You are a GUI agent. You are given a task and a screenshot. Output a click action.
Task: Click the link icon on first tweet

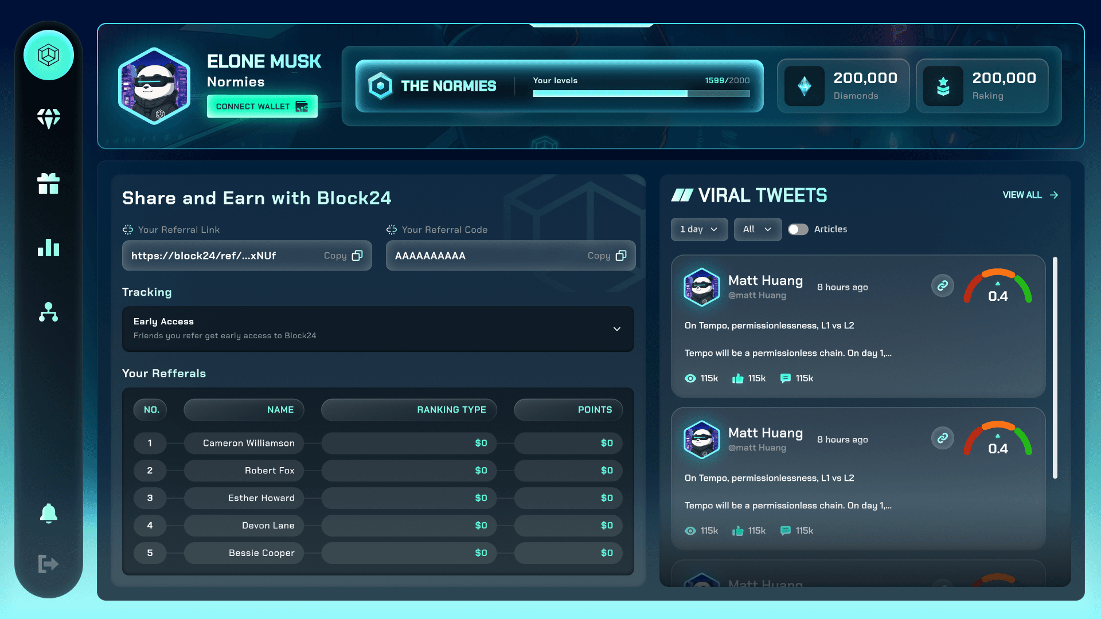942,285
